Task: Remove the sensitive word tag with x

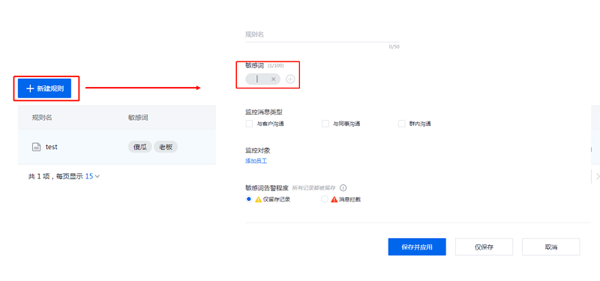Action: (273, 79)
